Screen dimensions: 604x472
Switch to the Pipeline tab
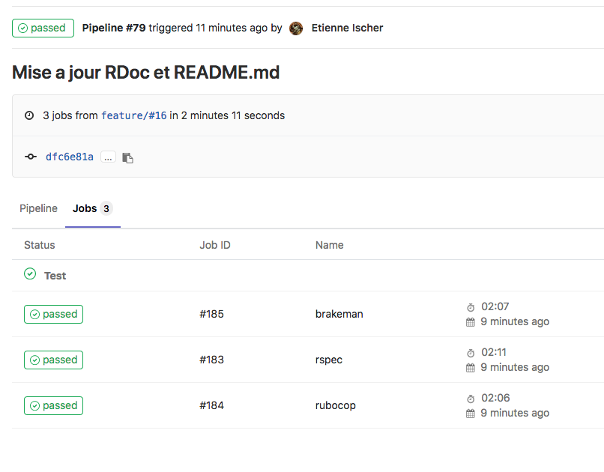tap(38, 208)
